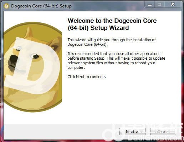Image resolution: width=184 pixels, height=142 pixels.
Task: Click the Shiba dog's black nose
Action: pos(12,60)
